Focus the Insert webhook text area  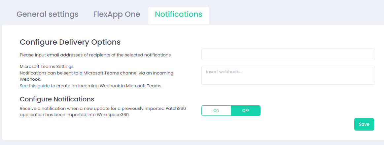[x=288, y=75]
